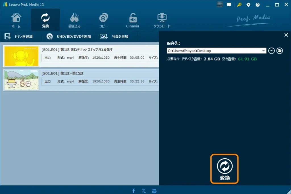Open the Cinavia module
This screenshot has width=291, height=194.
click(132, 19)
